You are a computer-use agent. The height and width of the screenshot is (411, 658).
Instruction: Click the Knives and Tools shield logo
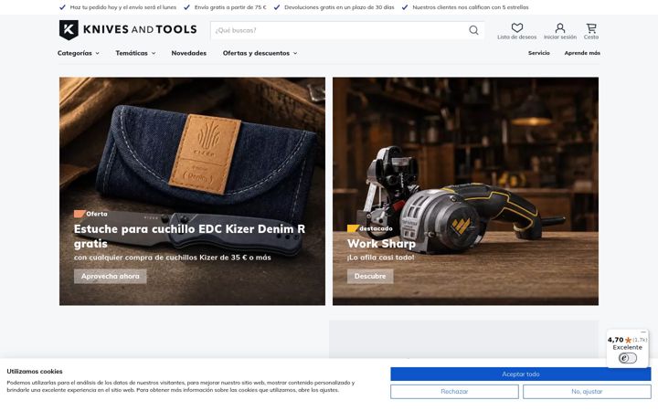tap(69, 30)
